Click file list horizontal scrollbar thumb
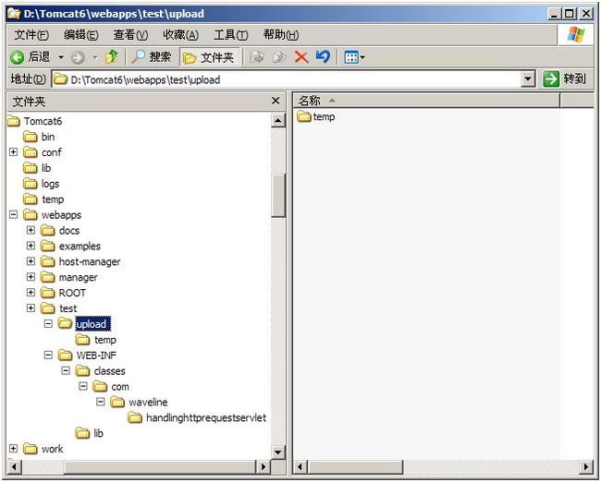Viewport: 601px width, 482px height. coord(355,467)
